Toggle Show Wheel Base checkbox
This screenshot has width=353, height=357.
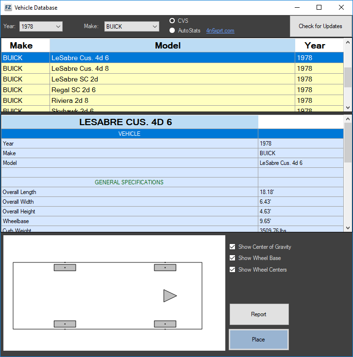tap(233, 258)
